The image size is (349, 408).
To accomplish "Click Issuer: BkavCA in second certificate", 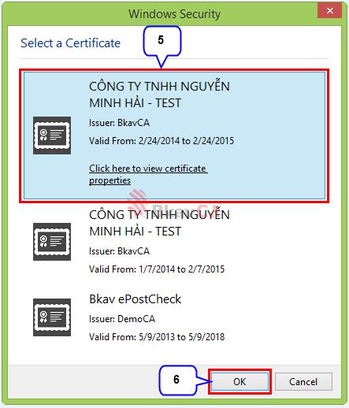I will pos(119,251).
